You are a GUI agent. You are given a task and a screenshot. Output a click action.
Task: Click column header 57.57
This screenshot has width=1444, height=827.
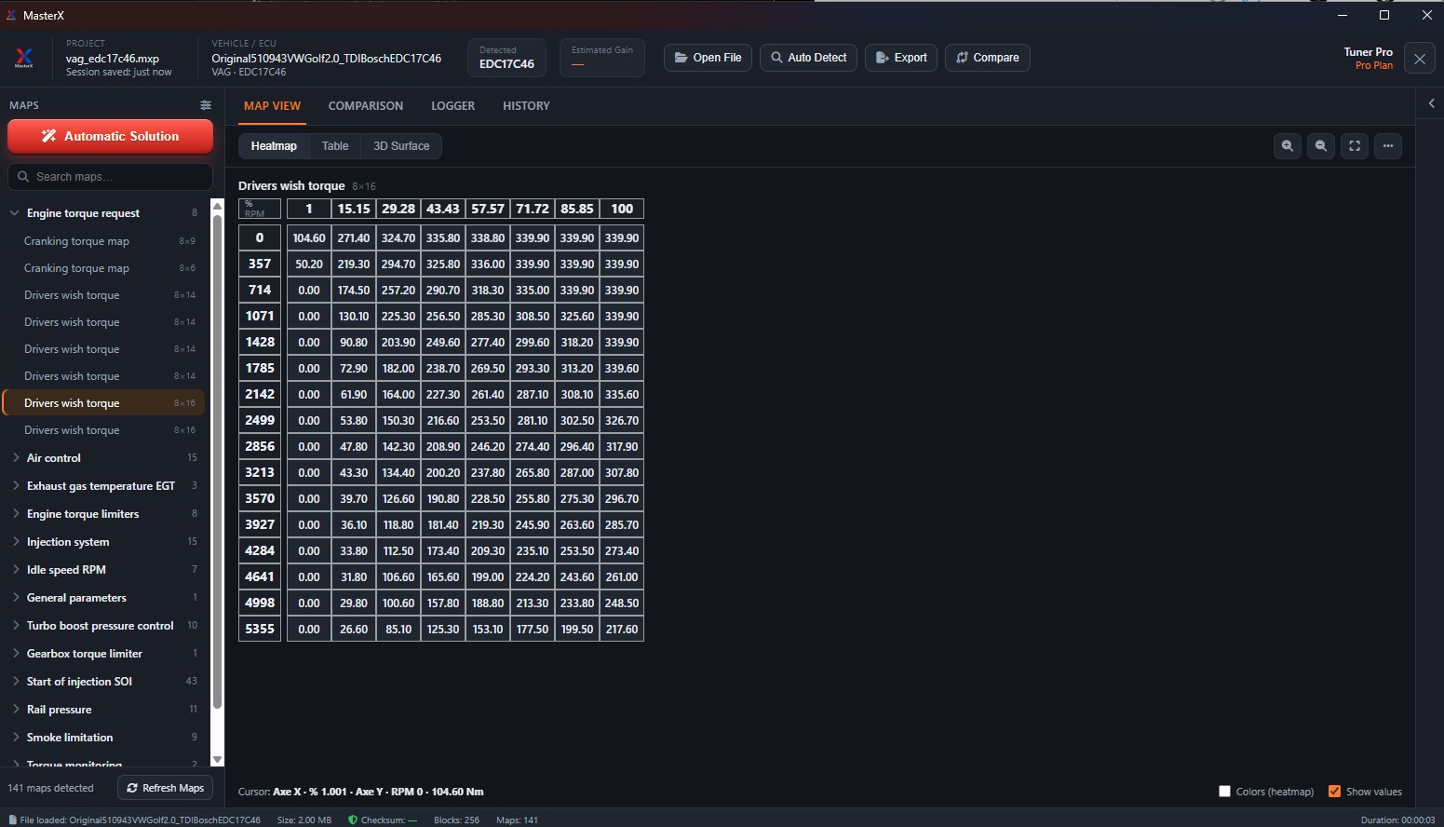click(x=488, y=209)
